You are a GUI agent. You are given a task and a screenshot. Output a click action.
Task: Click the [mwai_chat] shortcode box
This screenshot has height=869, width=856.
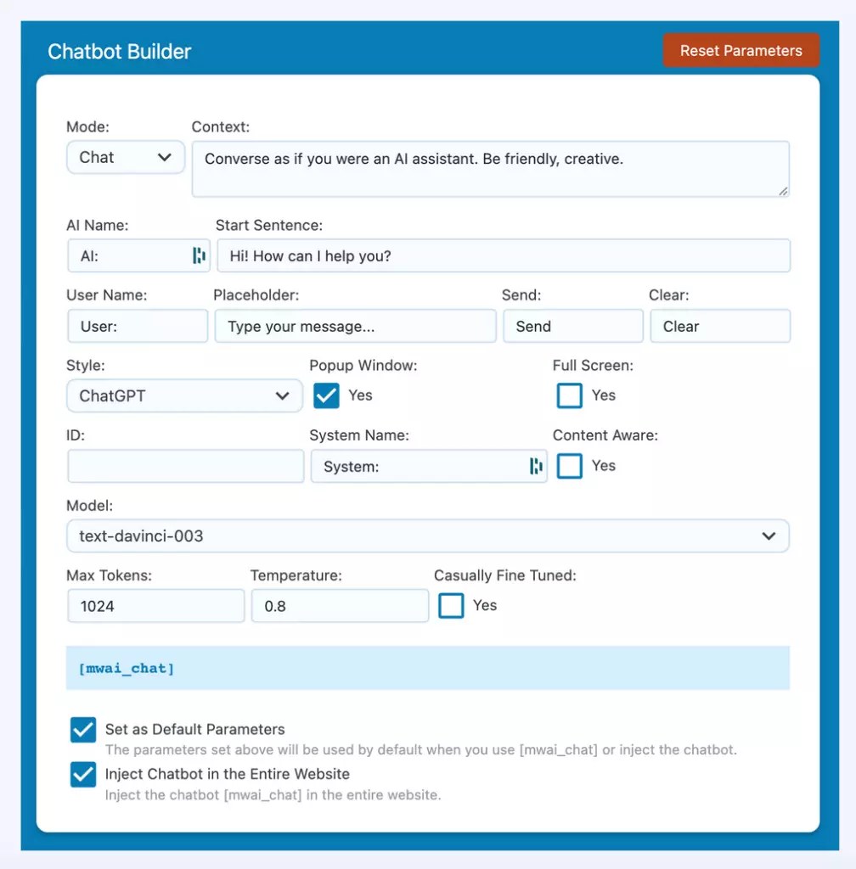428,668
